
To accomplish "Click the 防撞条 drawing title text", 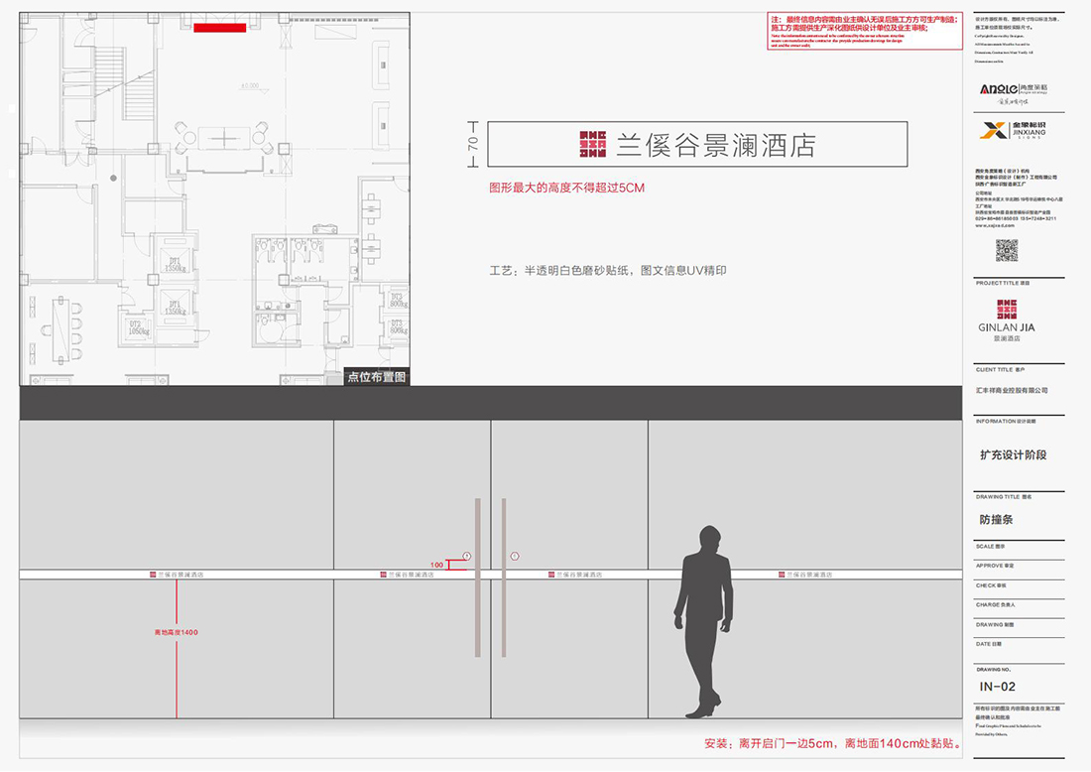I will tap(996, 519).
